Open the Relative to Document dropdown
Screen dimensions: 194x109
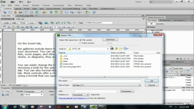click(x=81, y=95)
